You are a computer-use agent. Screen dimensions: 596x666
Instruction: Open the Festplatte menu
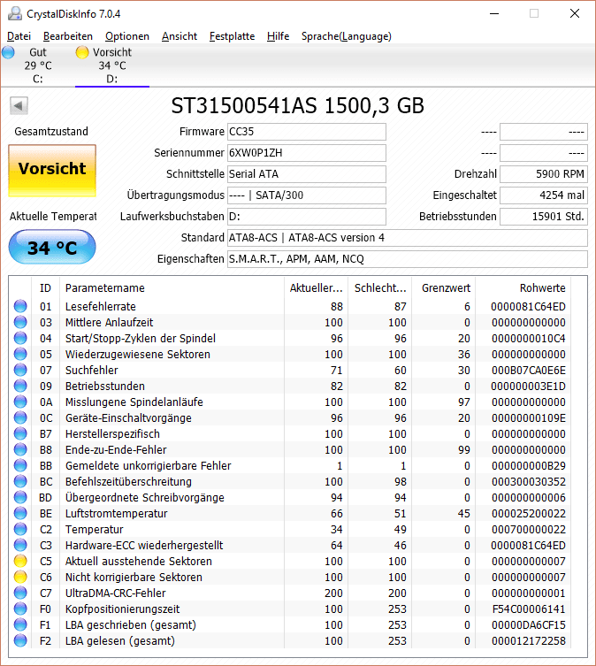[x=232, y=36]
